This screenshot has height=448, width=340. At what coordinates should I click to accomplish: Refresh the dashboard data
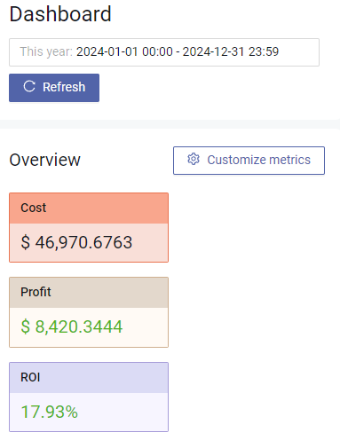[54, 88]
